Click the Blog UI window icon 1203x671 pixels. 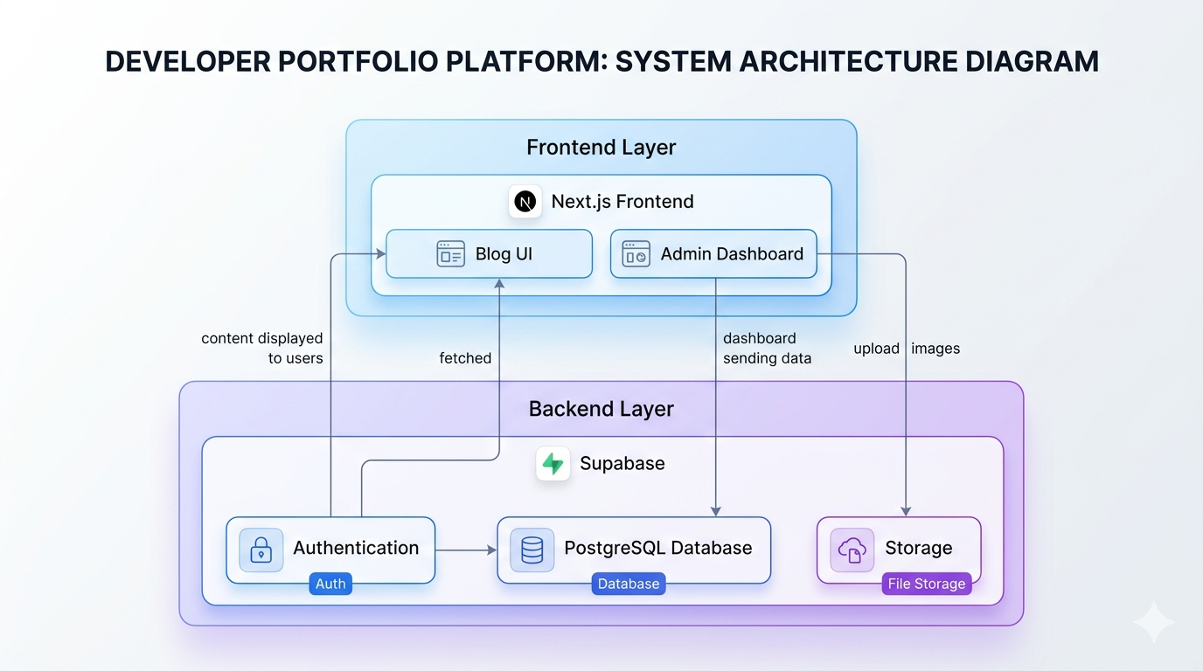(450, 254)
